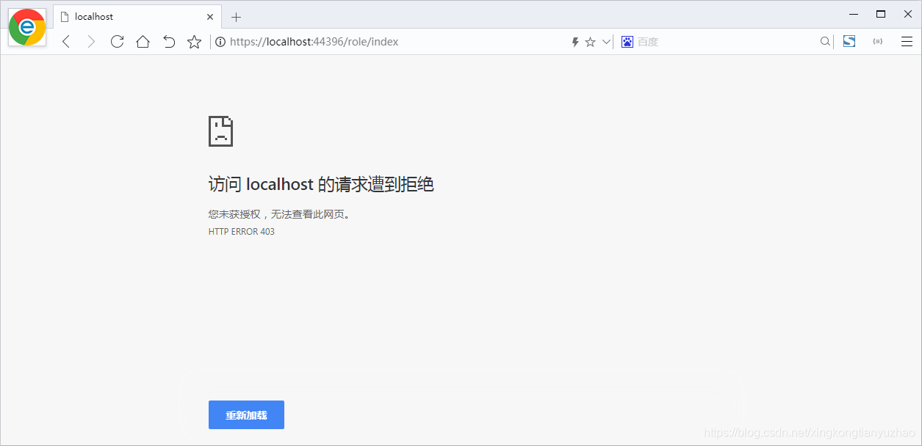The image size is (922, 446).
Task: Open the dropdown arrow next to bookmark star
Action: pyautogui.click(x=605, y=42)
